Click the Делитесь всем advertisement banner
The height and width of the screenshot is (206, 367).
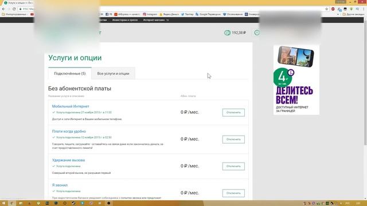click(296, 80)
